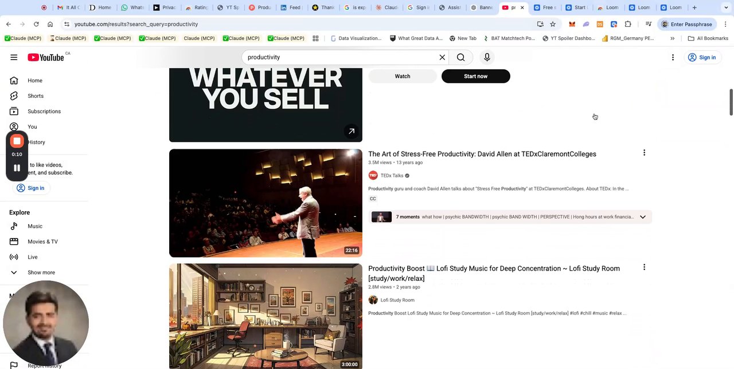The height and width of the screenshot is (369, 734).
Task: Click the sidebar Sign in button
Action: (30, 188)
